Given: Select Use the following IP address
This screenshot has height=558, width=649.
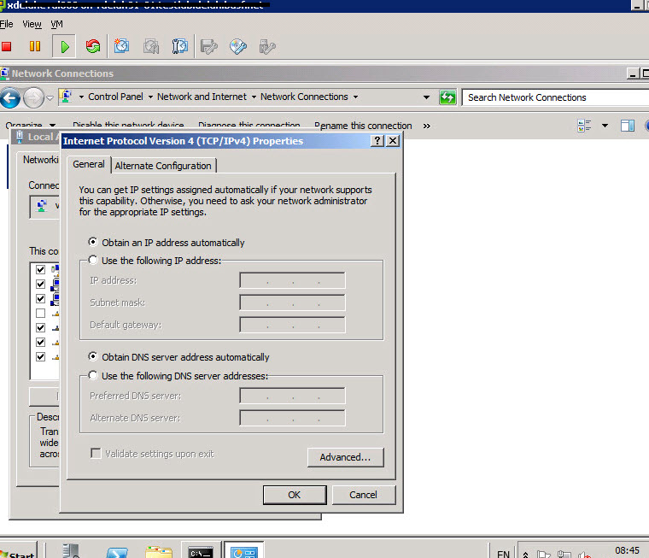Looking at the screenshot, I should 93,260.
